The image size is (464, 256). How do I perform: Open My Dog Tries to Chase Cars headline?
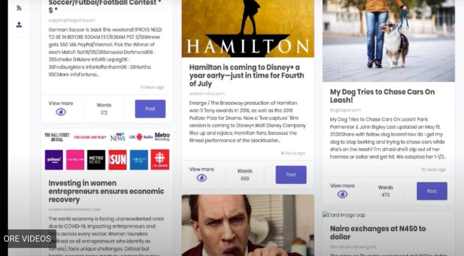click(382, 96)
